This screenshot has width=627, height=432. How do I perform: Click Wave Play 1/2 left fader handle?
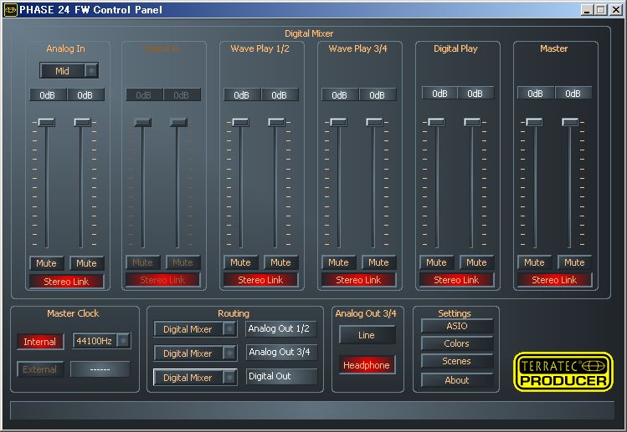pyautogui.click(x=241, y=122)
